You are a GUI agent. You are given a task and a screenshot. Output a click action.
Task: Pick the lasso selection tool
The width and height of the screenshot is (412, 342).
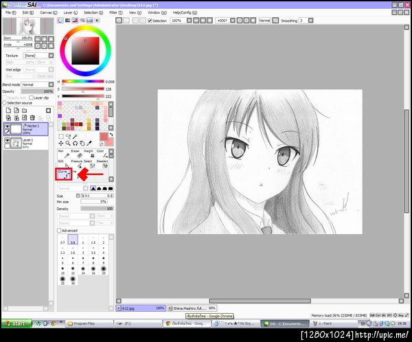pyautogui.click(x=68, y=136)
